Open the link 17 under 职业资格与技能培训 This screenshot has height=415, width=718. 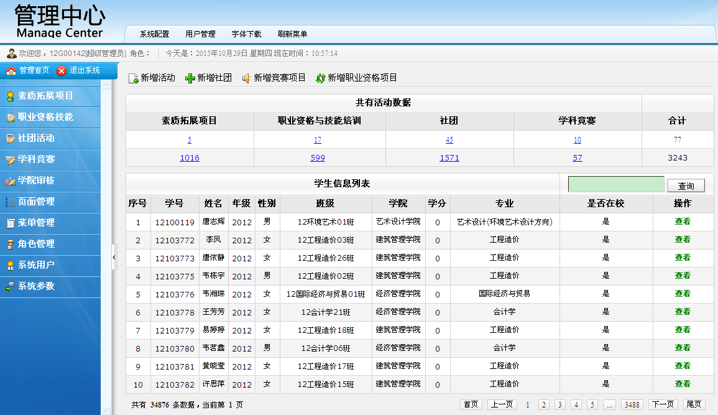pos(318,140)
